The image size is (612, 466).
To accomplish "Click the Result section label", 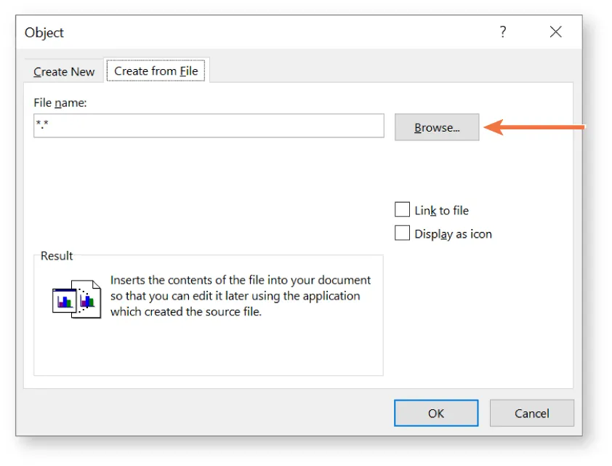I will coord(56,256).
